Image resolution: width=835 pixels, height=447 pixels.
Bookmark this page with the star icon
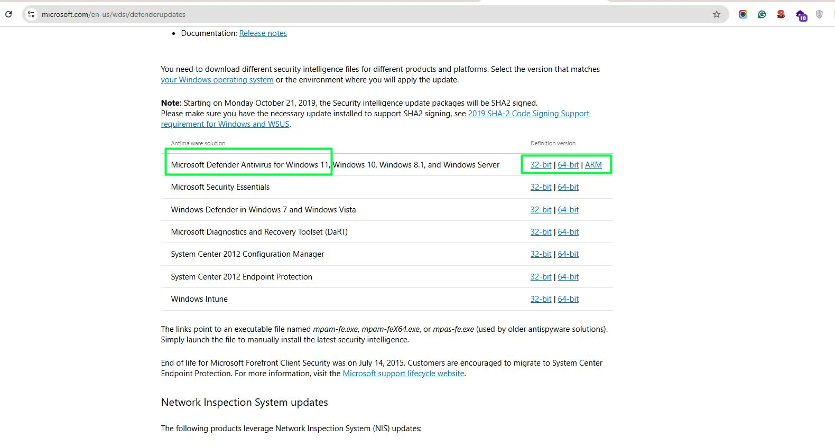click(x=717, y=14)
